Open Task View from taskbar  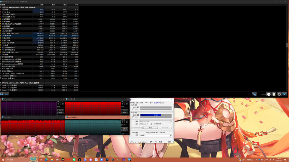(41, 160)
